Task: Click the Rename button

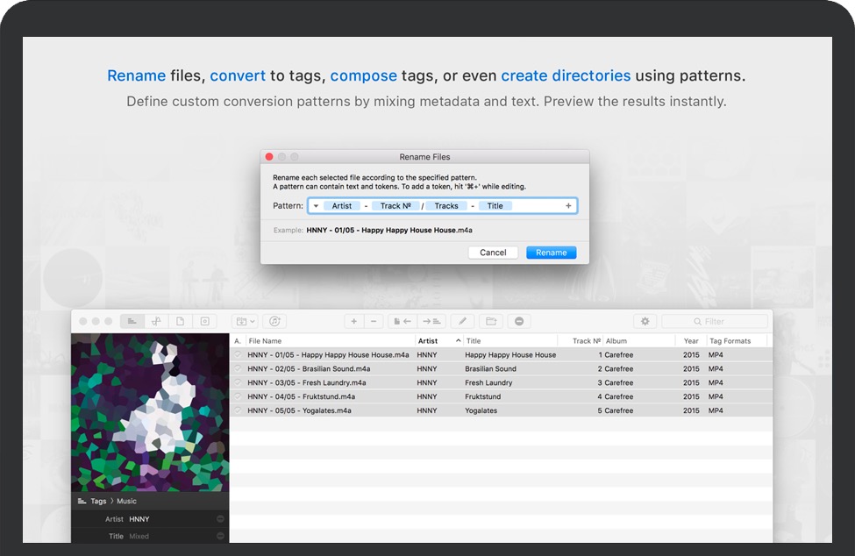Action: 551,253
